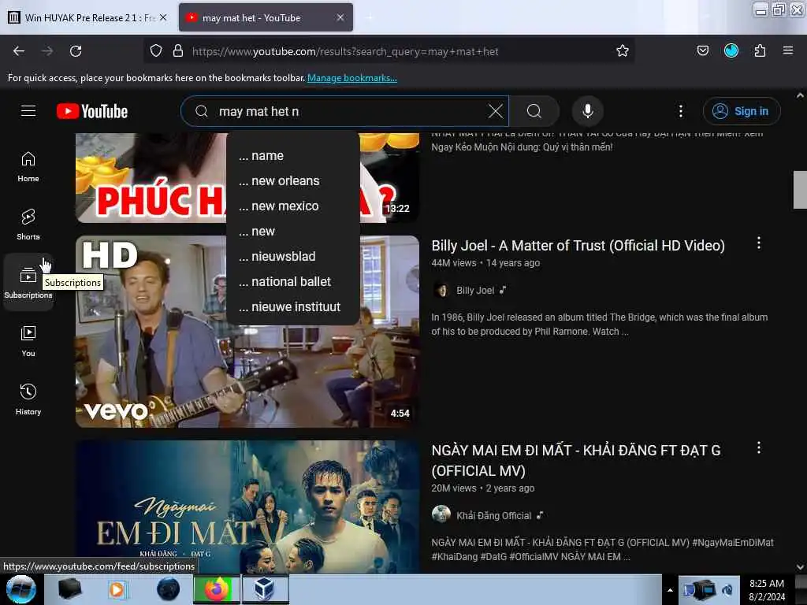
Task: Open more options for Ngày Mai Em Đi Mất video
Action: (x=759, y=447)
